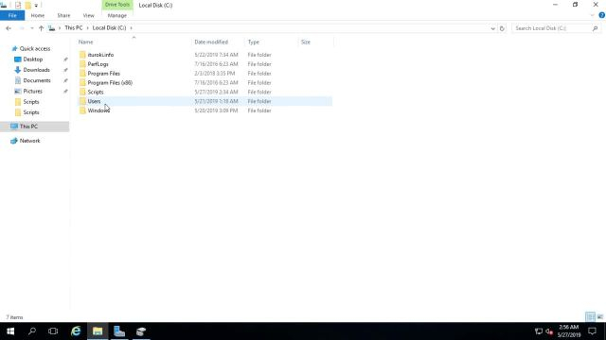Select the Users folder icon
Image resolution: width=606 pixels, height=340 pixels.
(x=82, y=101)
